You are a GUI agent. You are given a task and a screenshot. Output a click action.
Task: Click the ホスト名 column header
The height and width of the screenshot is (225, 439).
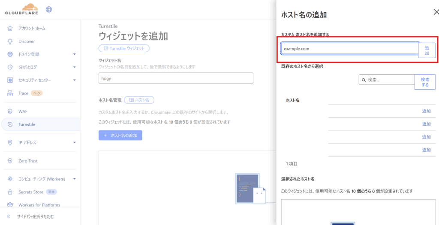[x=292, y=100]
